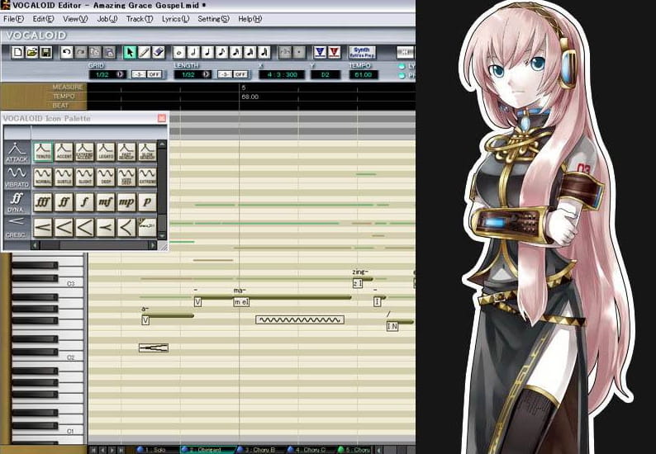Open LENGTH 1/32 dropdown arrow
Image resolution: width=656 pixels, height=454 pixels.
tap(206, 74)
